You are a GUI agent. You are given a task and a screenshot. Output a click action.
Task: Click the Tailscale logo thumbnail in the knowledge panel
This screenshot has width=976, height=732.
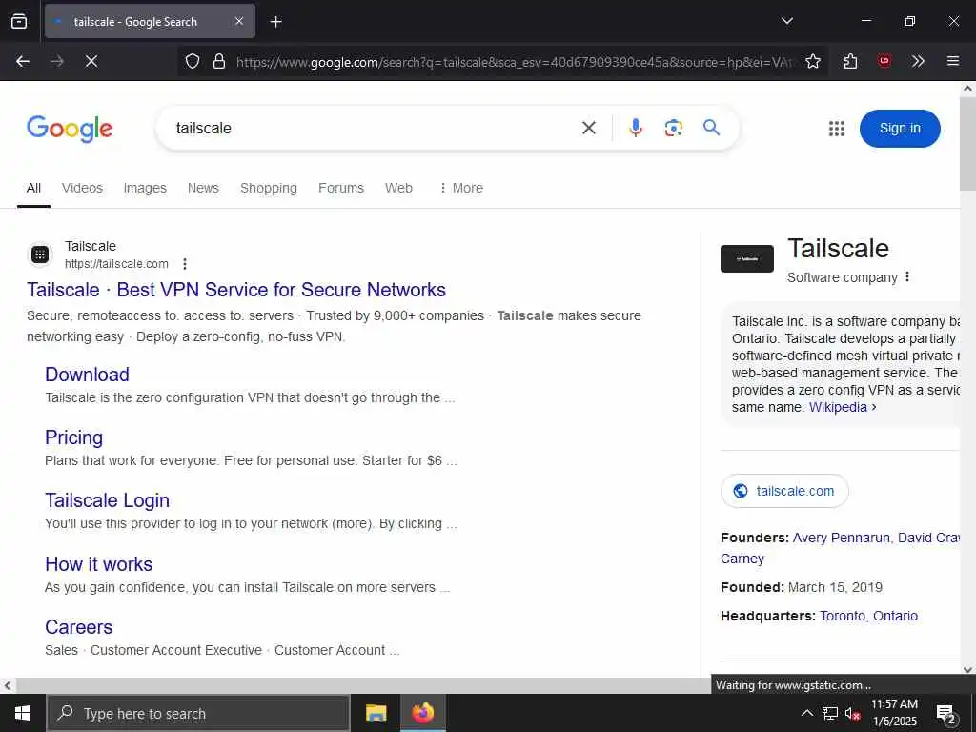pyautogui.click(x=747, y=258)
